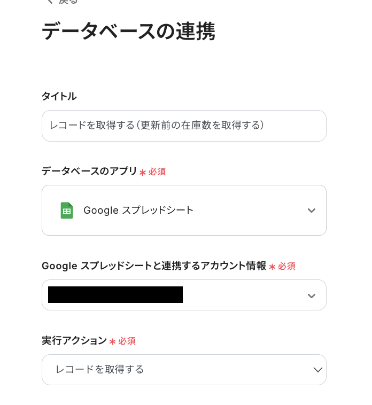
Task: Open the Google スプレッドシート app selector
Action: 184,211
